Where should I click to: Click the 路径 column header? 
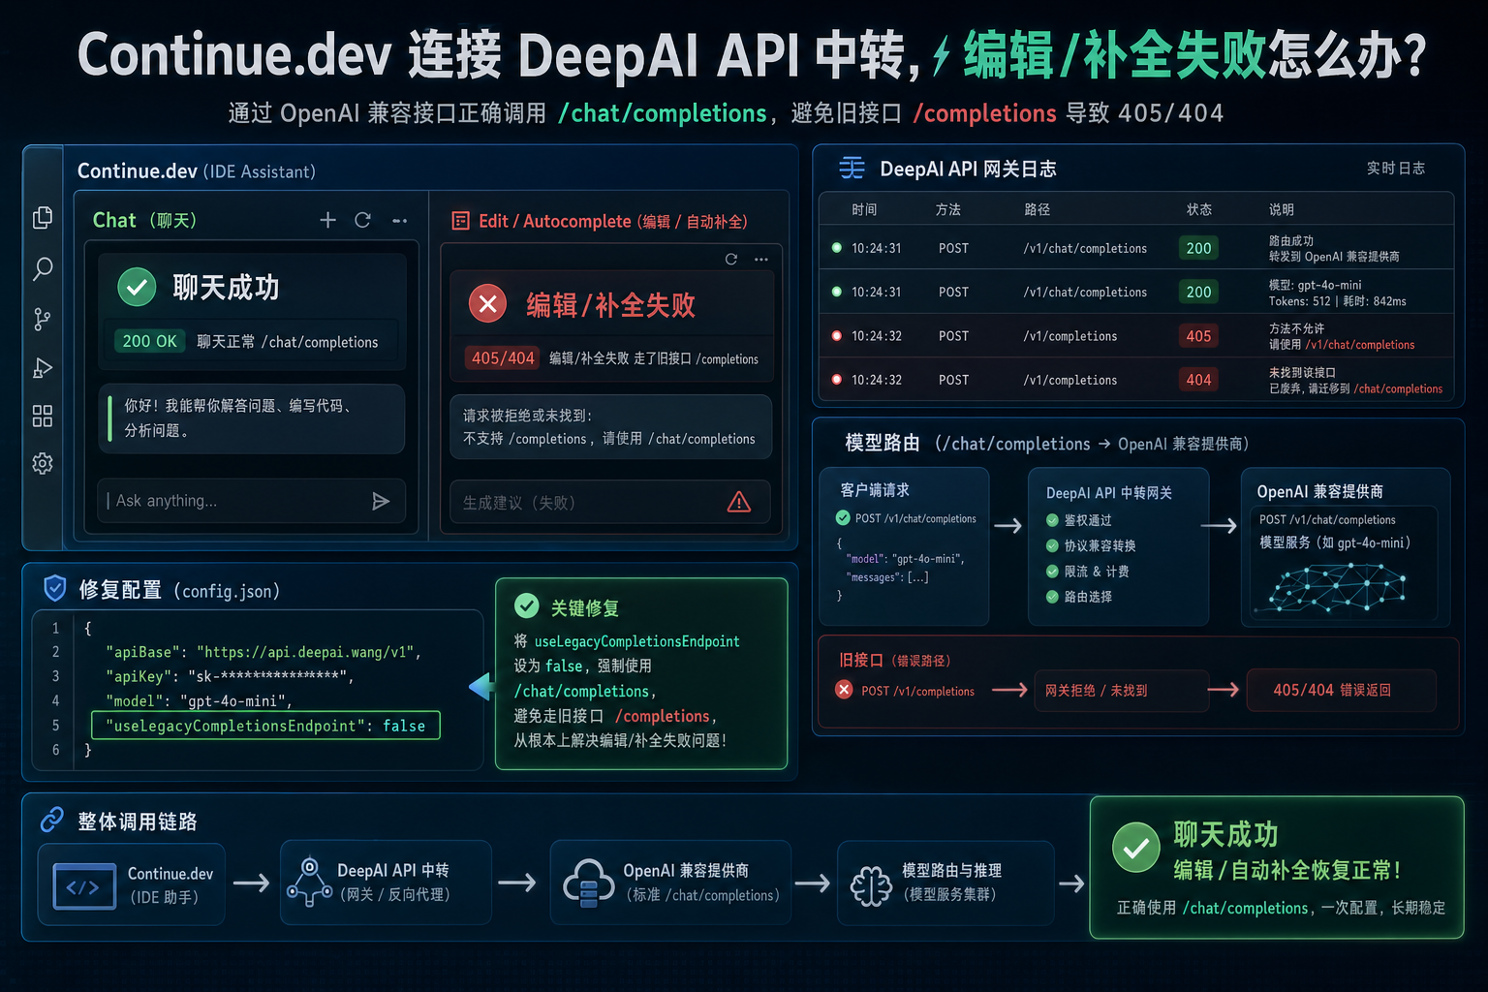point(1037,209)
